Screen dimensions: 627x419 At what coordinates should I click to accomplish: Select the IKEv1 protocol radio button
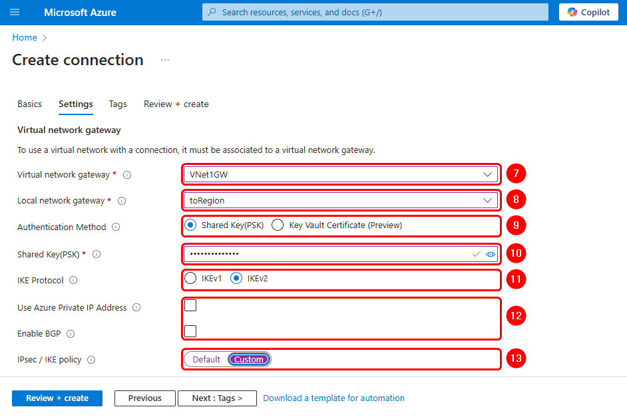click(190, 279)
